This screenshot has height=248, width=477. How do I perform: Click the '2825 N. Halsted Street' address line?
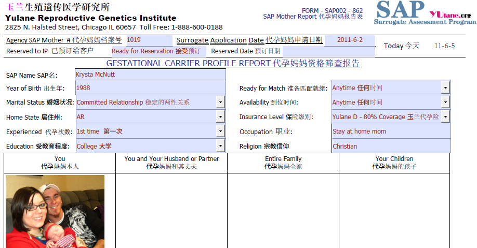tap(114, 27)
